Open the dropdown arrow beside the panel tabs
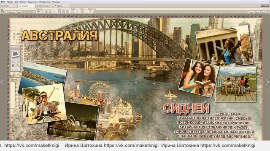Viewport: 270px width, 151px height. pyautogui.click(x=34, y=12)
